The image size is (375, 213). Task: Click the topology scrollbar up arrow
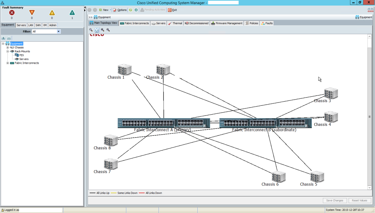370,36
